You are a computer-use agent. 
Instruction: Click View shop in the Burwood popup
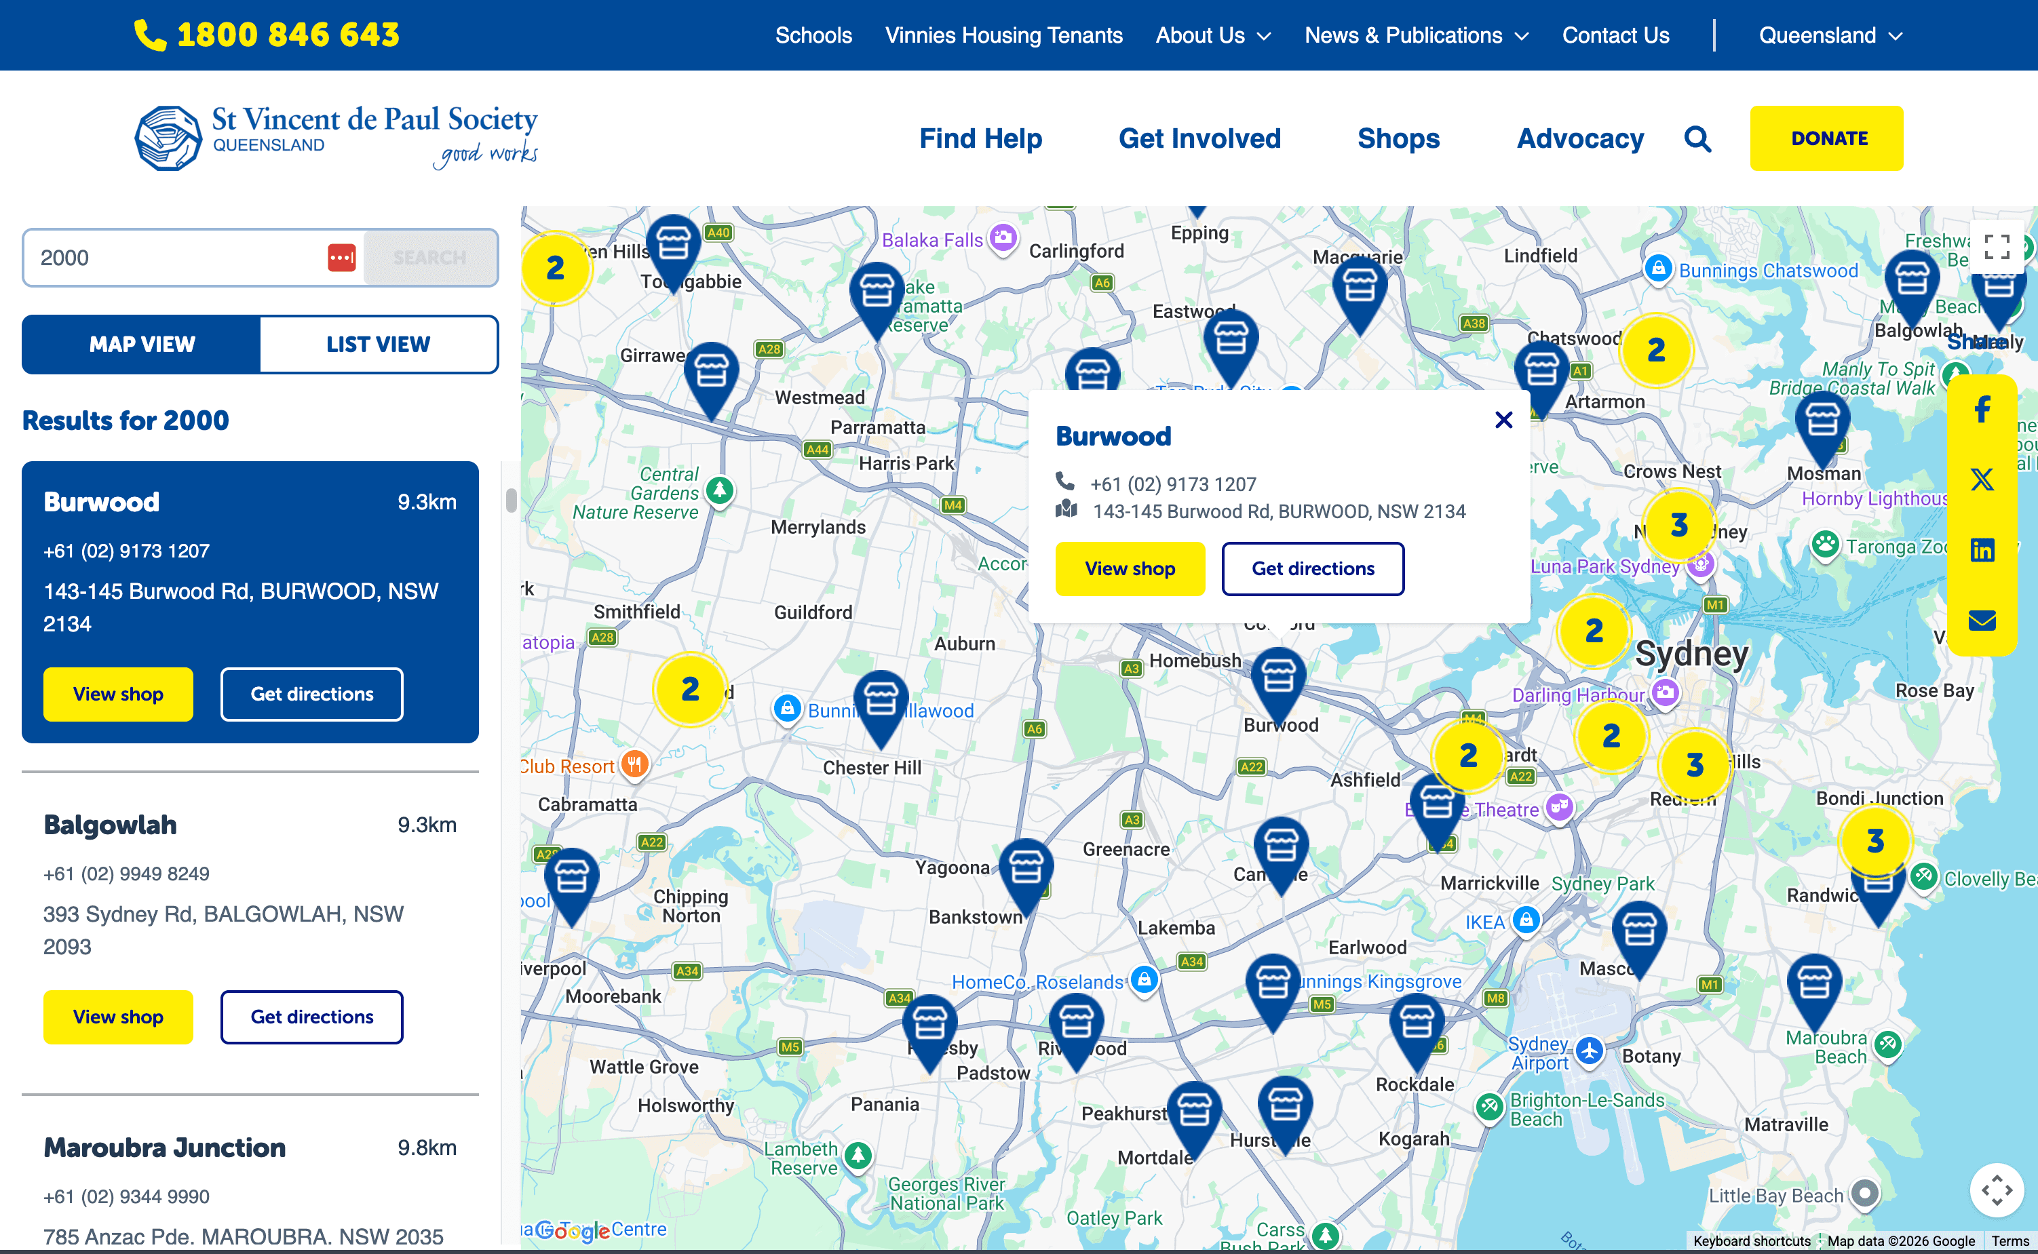[x=1130, y=569]
